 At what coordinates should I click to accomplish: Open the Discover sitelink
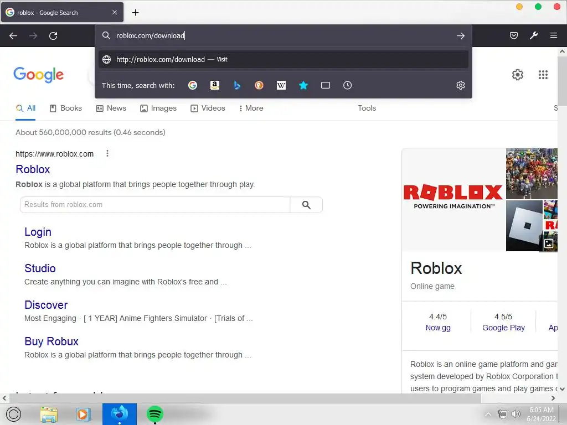(x=46, y=305)
